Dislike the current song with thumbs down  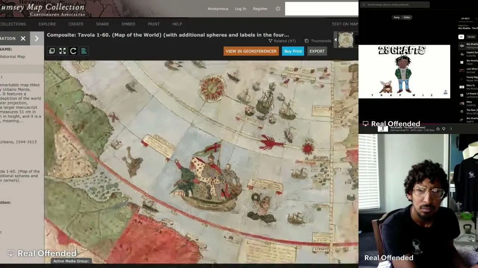point(444,129)
